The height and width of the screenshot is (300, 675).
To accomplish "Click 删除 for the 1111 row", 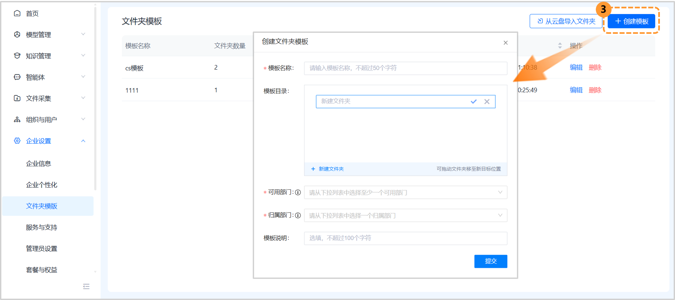I will pos(595,90).
